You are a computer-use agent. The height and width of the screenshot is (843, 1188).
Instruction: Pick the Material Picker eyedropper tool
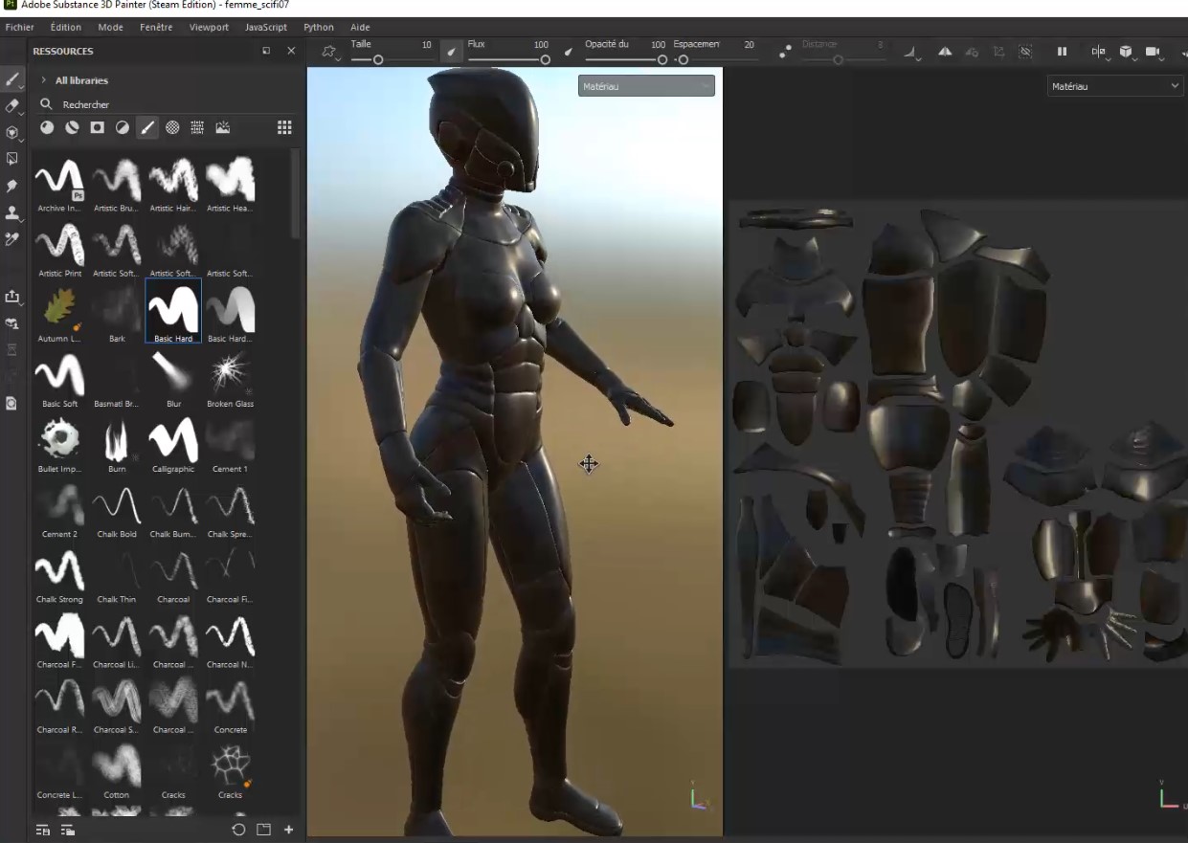pos(12,239)
